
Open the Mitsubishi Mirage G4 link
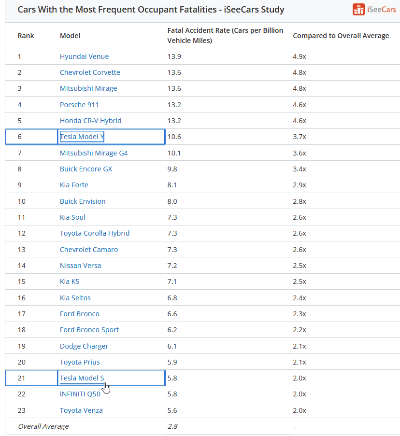click(94, 153)
